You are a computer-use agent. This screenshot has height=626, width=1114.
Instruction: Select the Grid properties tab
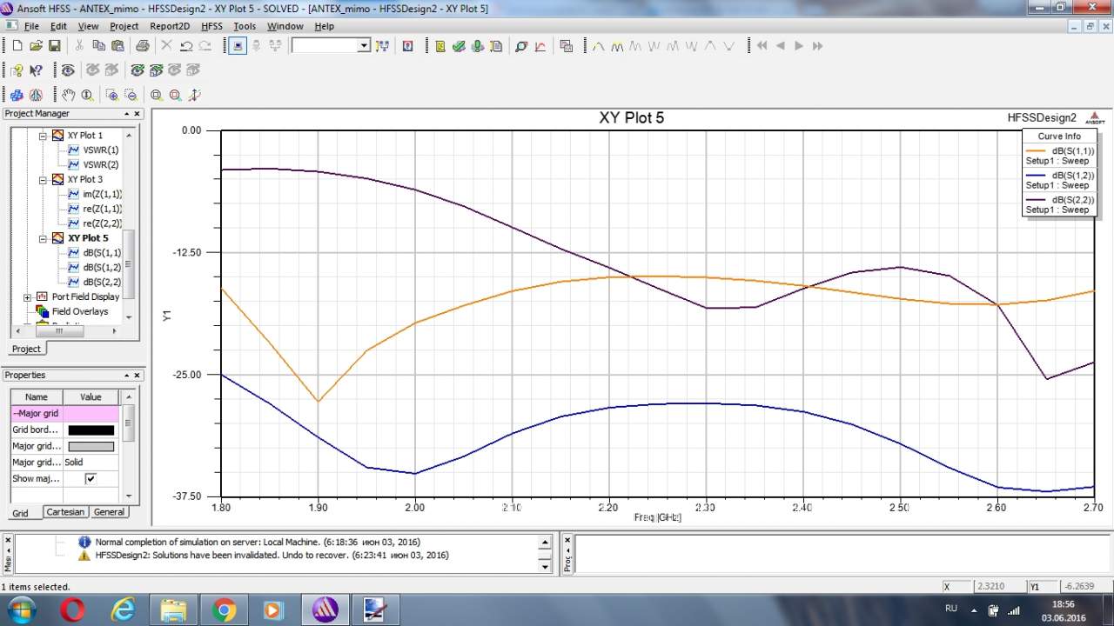point(20,513)
